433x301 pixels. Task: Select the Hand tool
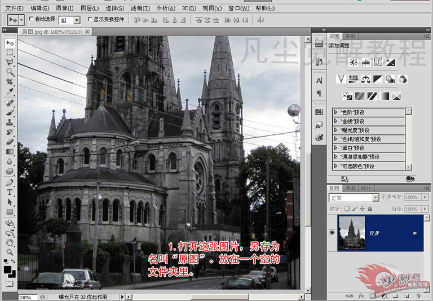10,243
